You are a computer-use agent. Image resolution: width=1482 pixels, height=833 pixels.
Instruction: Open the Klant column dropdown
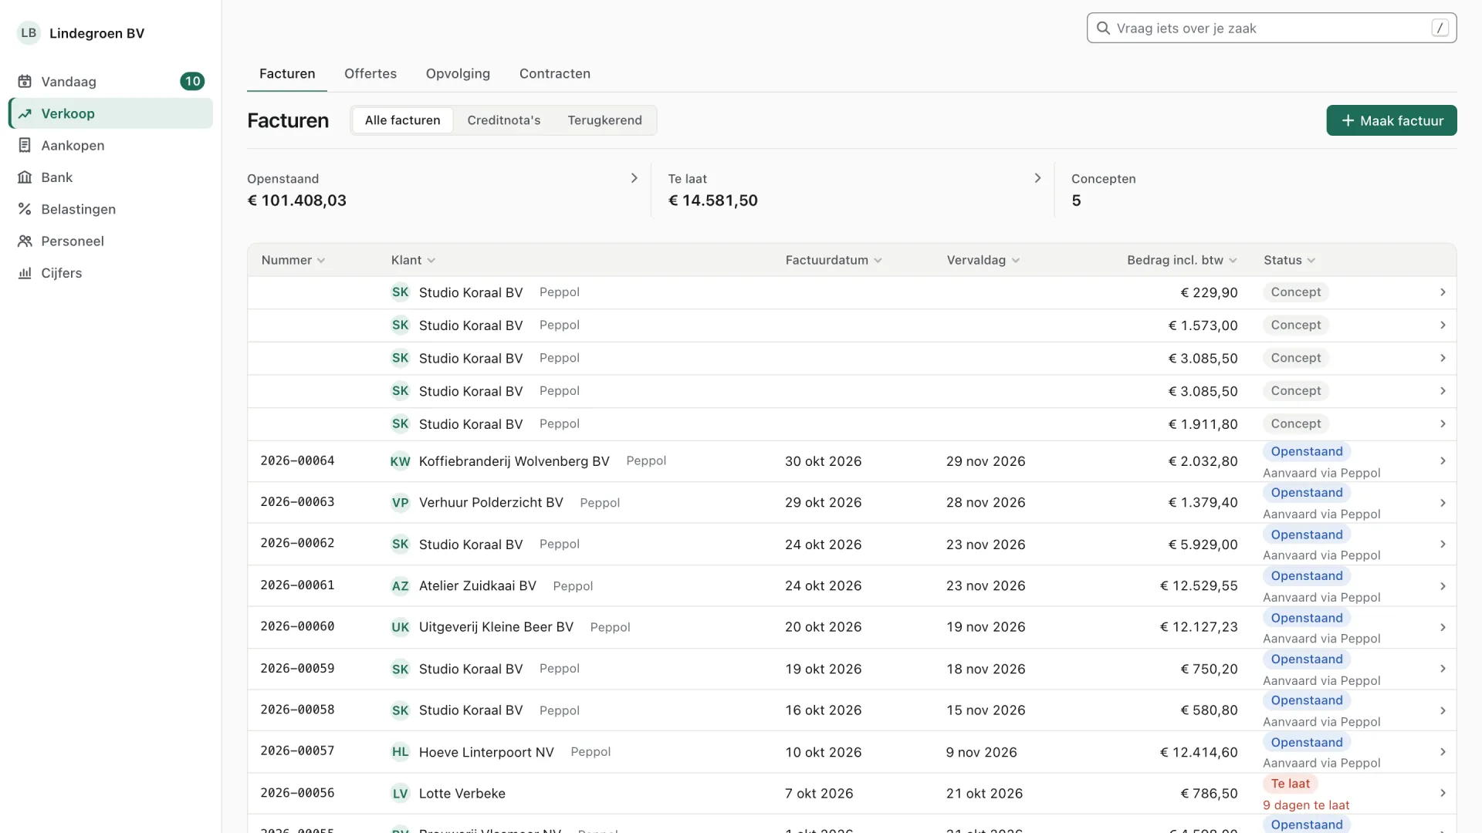[x=413, y=261]
